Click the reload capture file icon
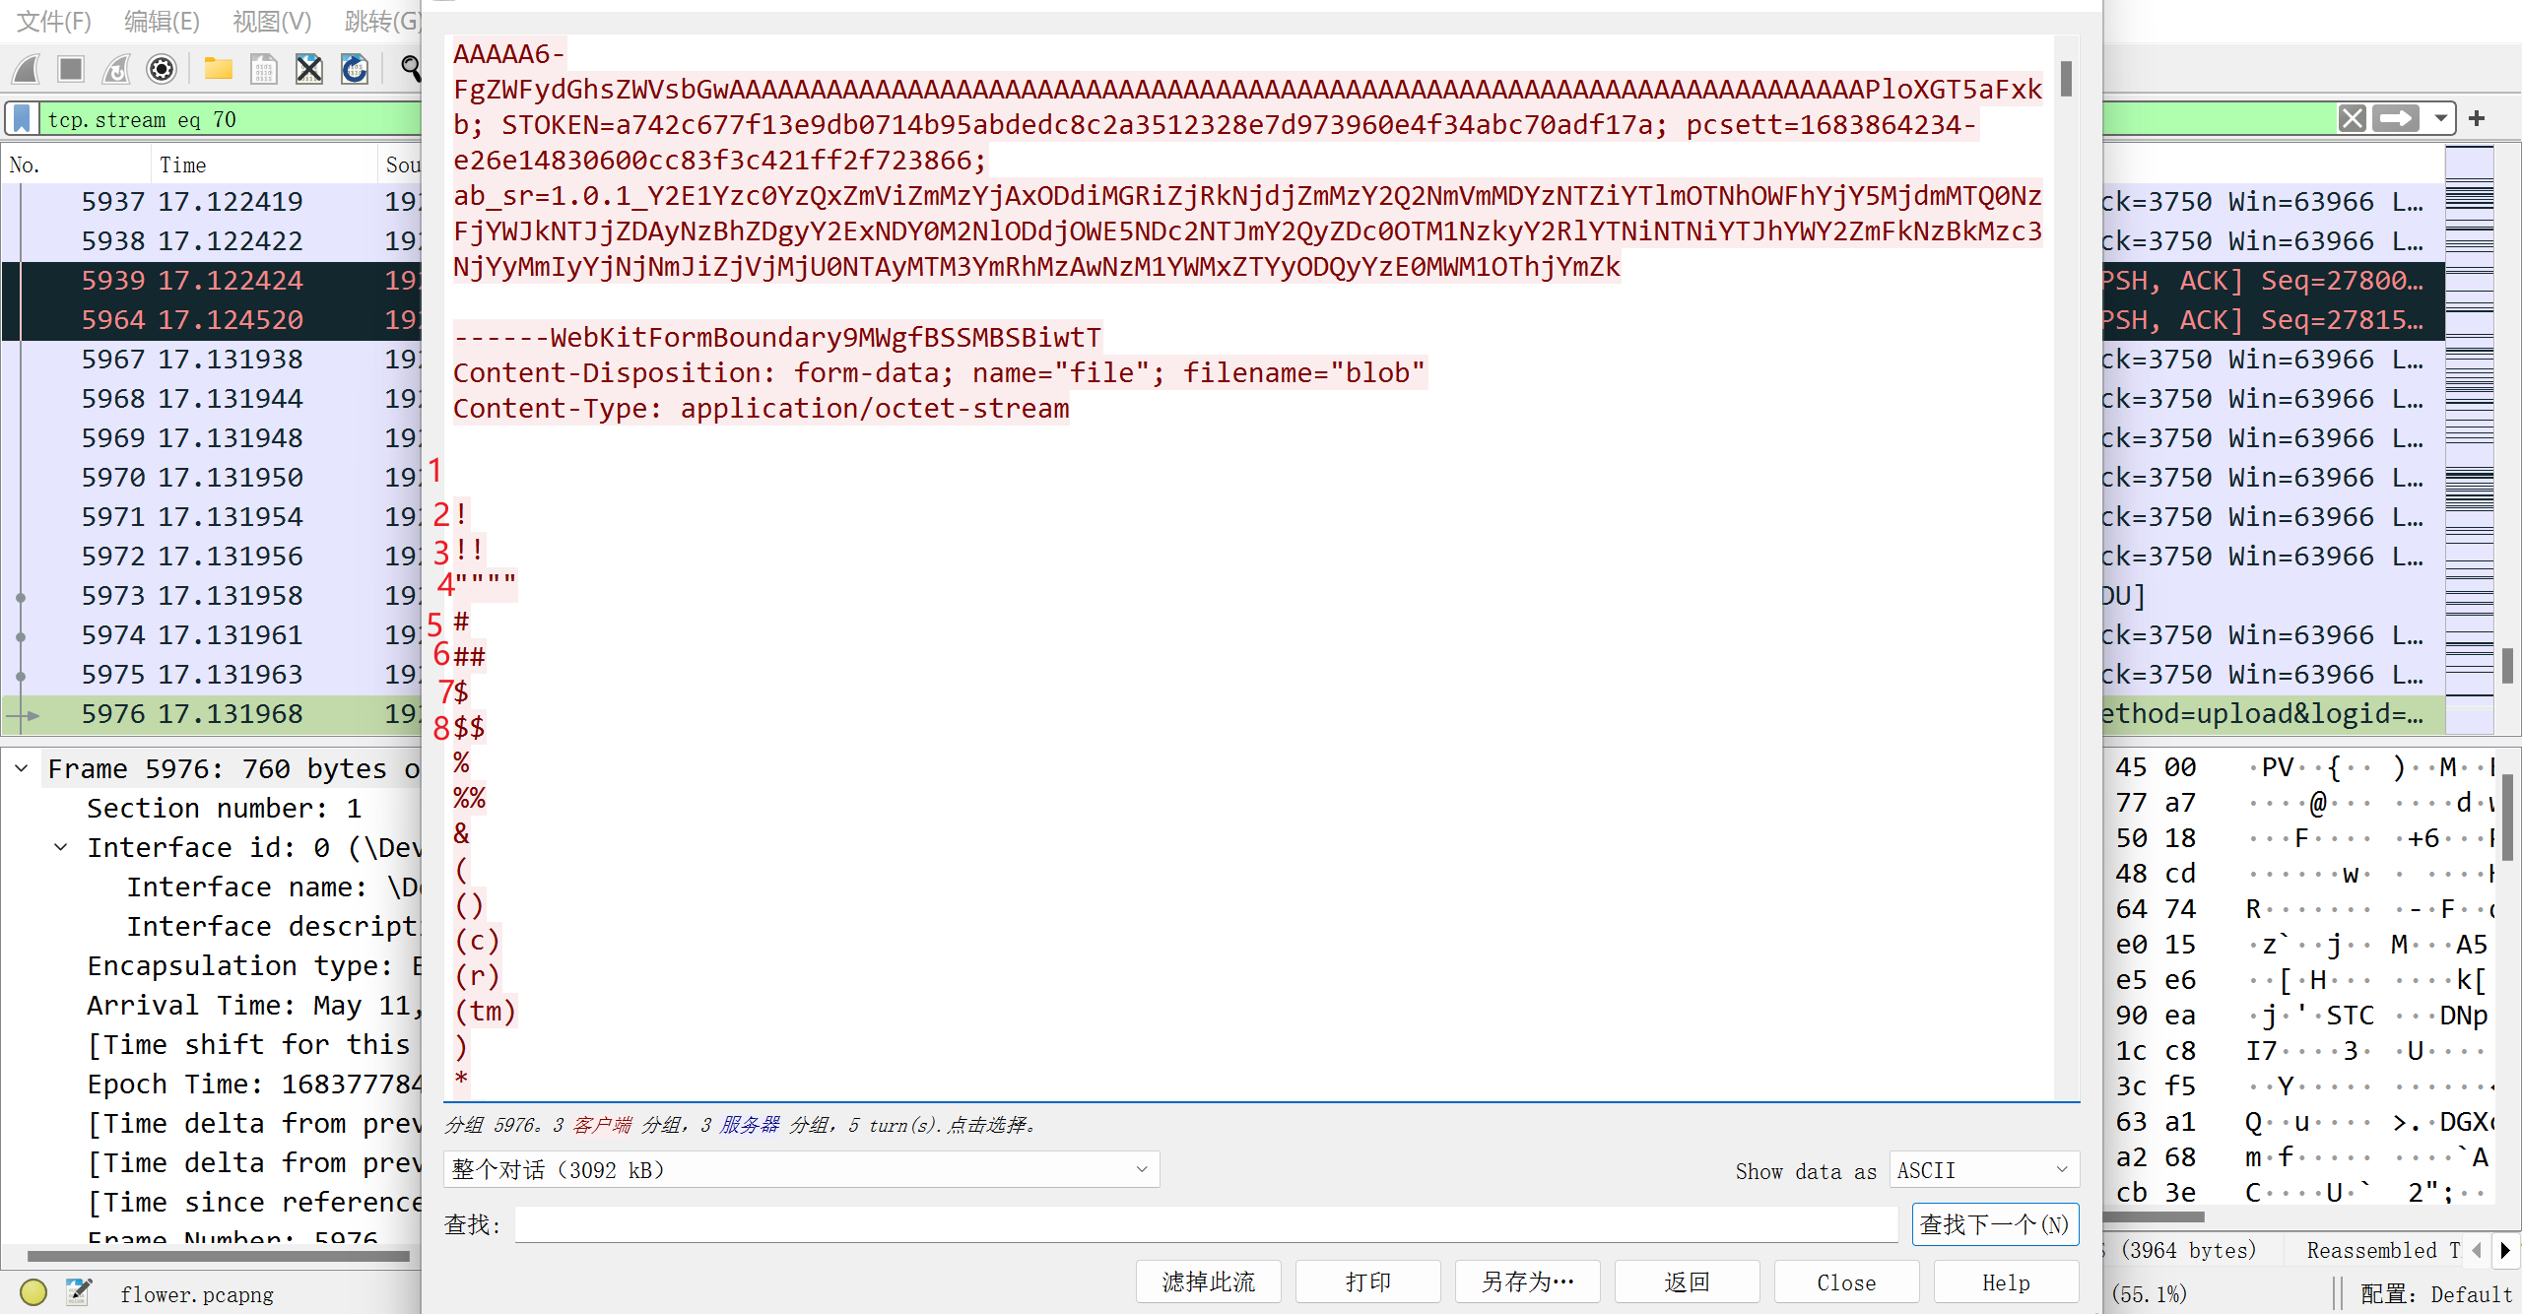The width and height of the screenshot is (2522, 1314). (x=355, y=69)
